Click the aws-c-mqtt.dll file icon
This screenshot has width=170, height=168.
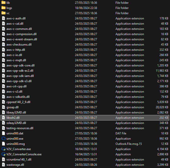tap(3, 60)
